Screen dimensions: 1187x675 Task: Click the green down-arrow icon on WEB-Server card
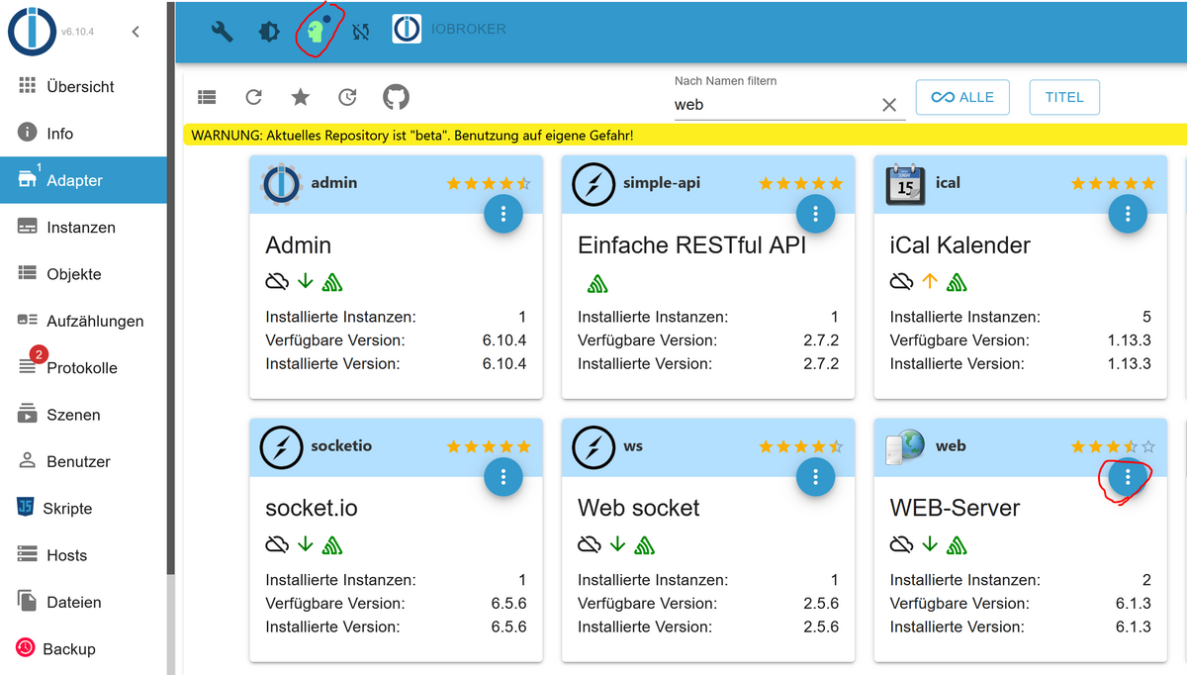930,544
